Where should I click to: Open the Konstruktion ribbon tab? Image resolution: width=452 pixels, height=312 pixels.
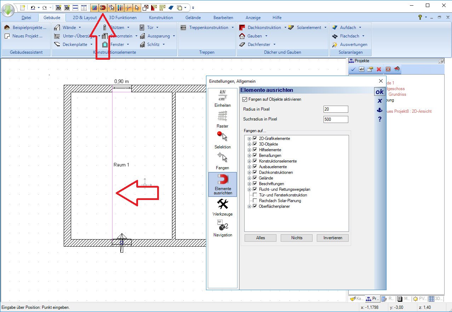pos(161,18)
